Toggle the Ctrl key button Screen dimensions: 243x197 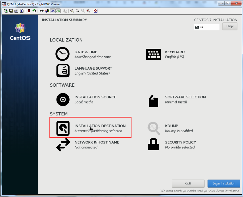pos(52,11)
